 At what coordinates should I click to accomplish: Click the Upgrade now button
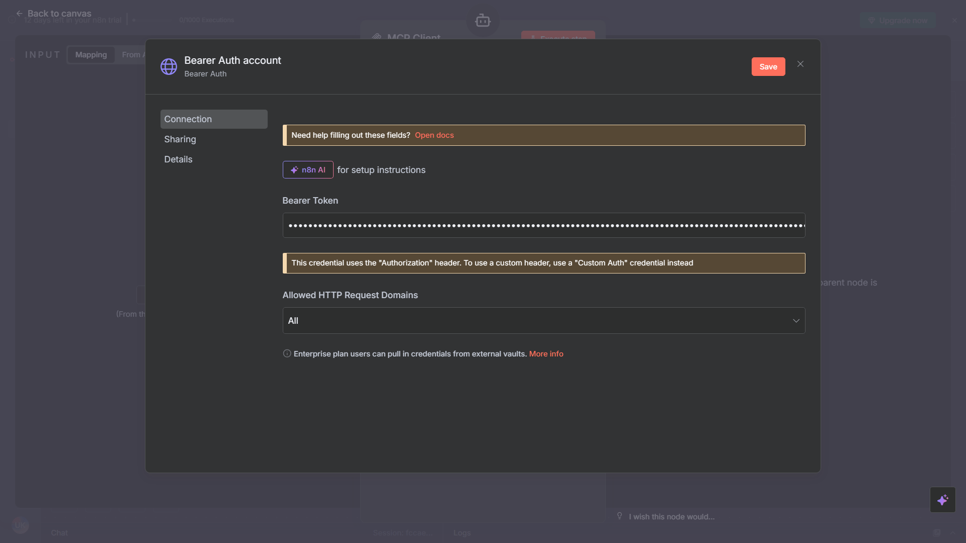click(x=899, y=20)
